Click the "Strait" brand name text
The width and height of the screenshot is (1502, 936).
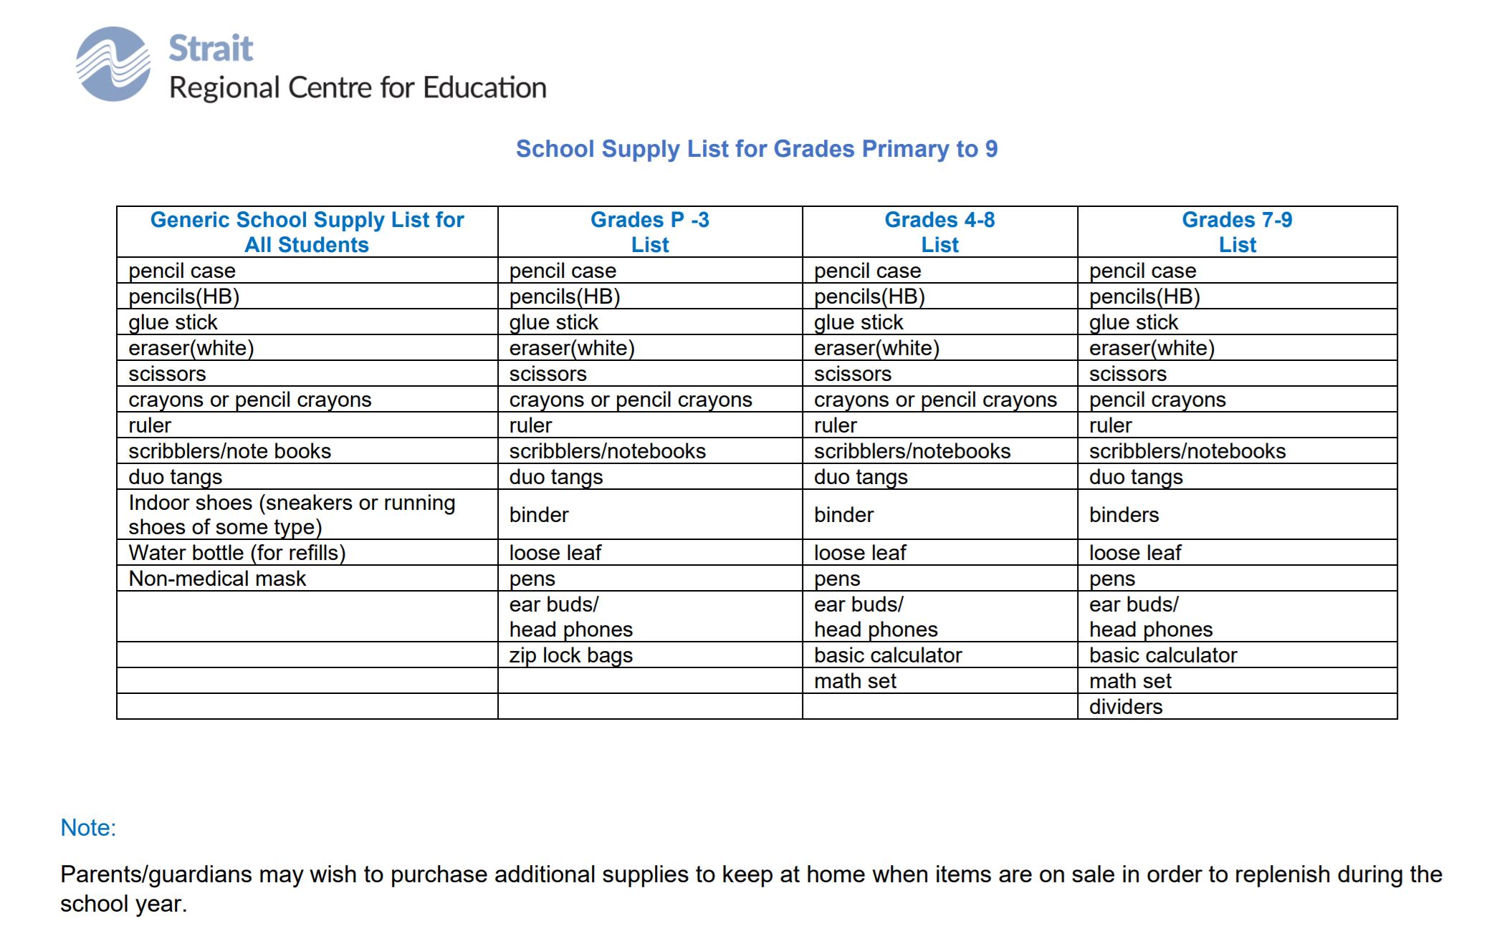[x=211, y=49]
